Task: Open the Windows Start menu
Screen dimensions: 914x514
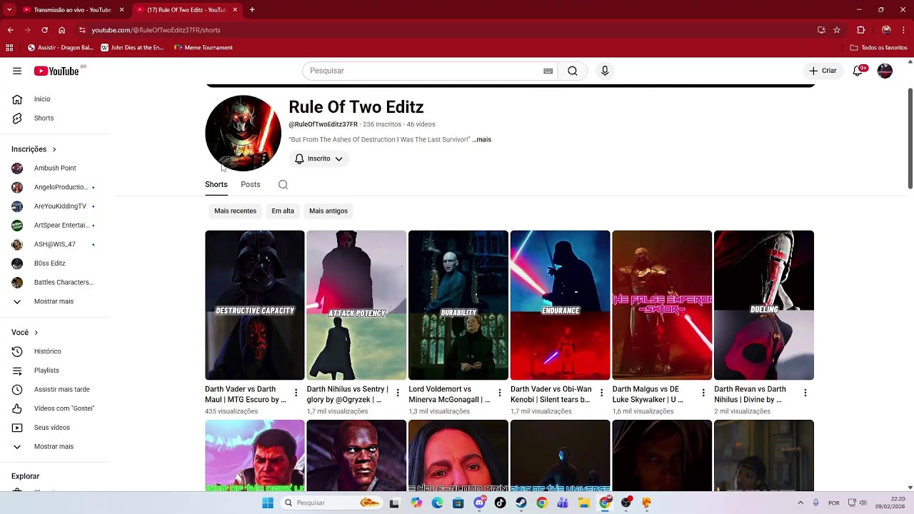Action: [268, 503]
